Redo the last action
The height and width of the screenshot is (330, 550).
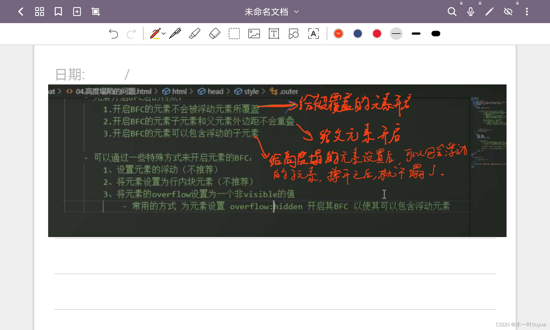pyautogui.click(x=131, y=34)
